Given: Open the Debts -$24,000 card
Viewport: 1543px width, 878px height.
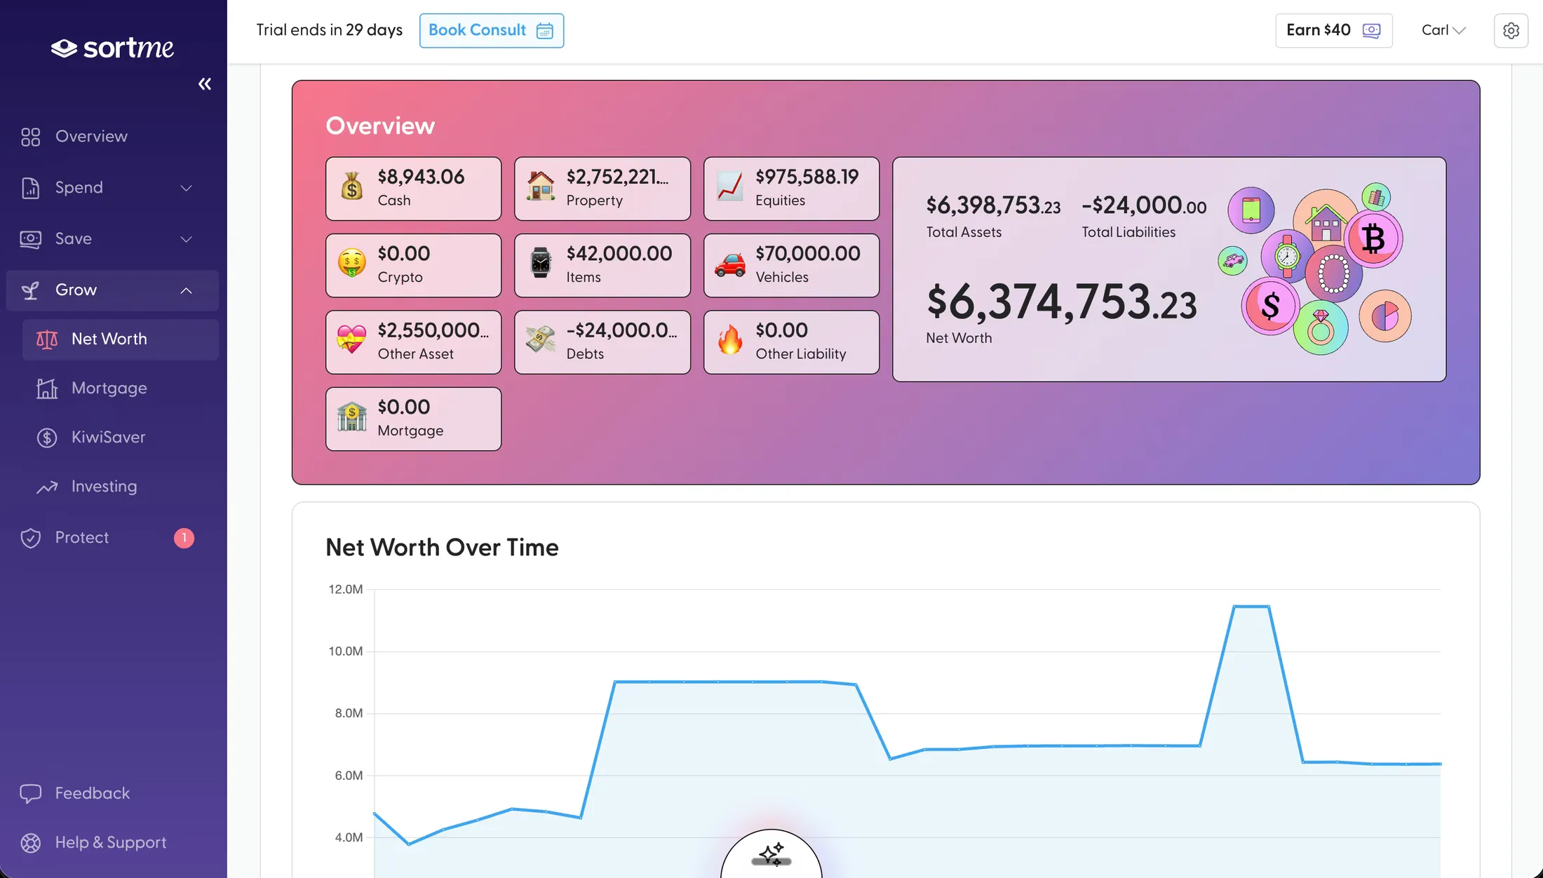Looking at the screenshot, I should 602,342.
